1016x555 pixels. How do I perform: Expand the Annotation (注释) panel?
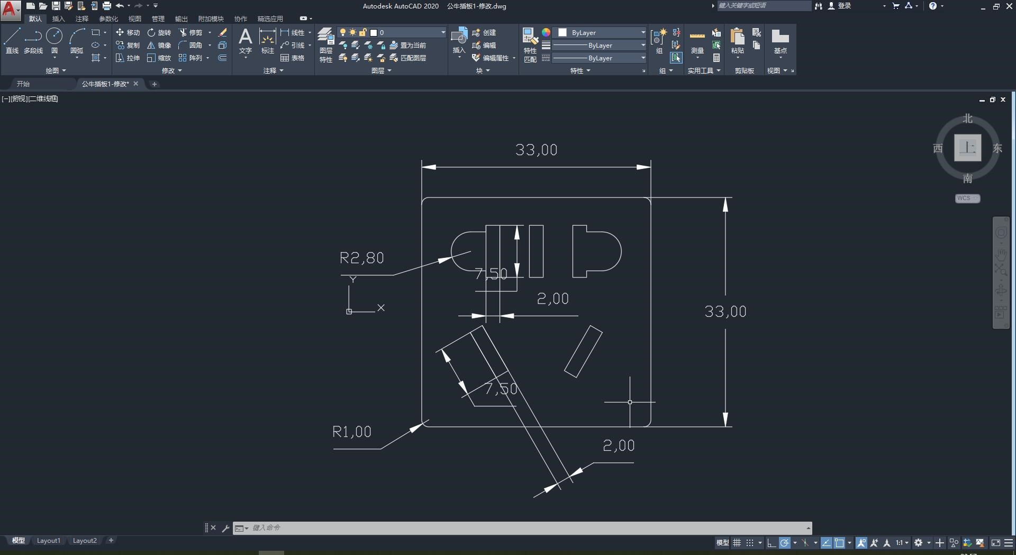[x=274, y=70]
